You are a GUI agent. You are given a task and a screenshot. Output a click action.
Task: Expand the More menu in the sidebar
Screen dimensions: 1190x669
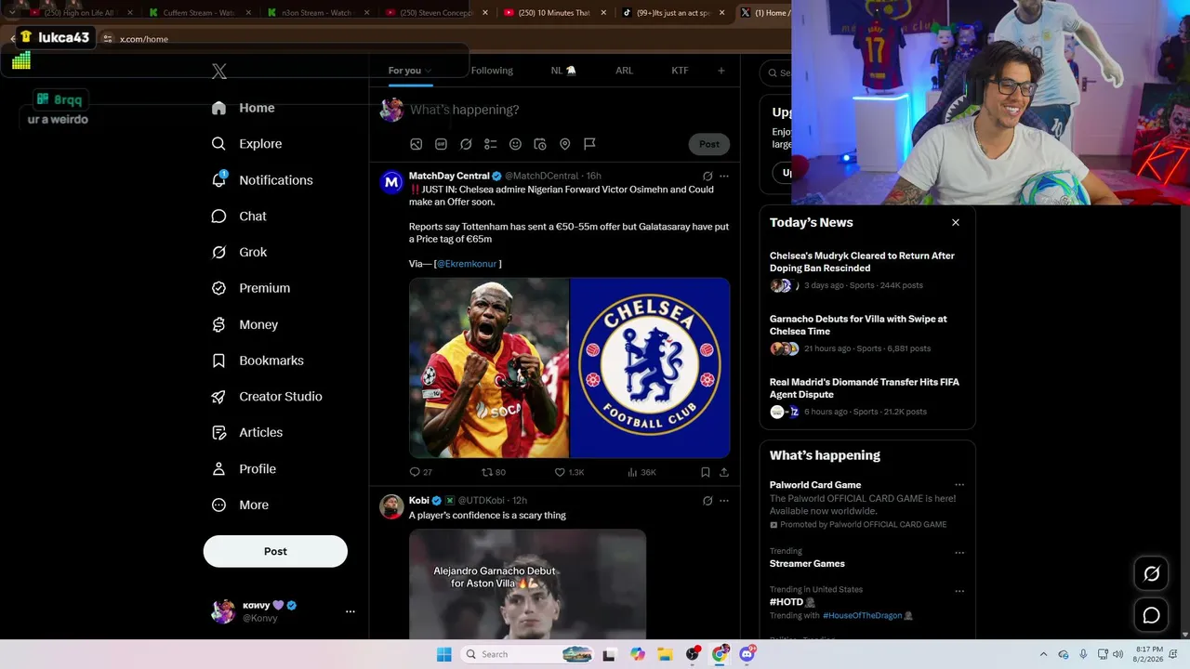tap(241, 505)
